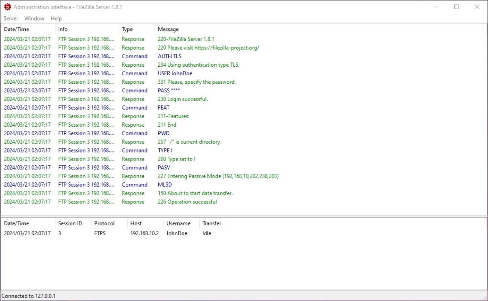This screenshot has width=488, height=301.
Task: Open the Server menu
Action: pyautogui.click(x=10, y=19)
